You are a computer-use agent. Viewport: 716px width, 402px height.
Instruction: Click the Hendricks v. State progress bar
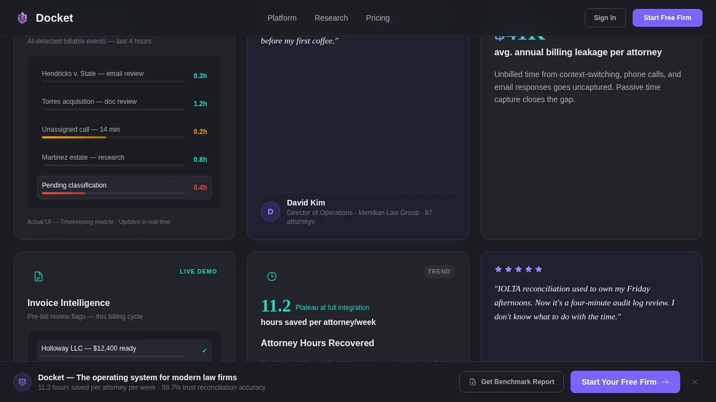pyautogui.click(x=113, y=82)
